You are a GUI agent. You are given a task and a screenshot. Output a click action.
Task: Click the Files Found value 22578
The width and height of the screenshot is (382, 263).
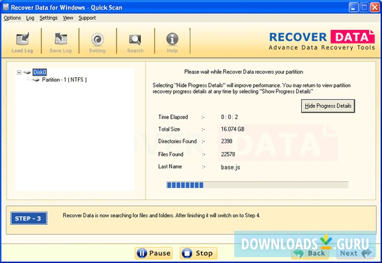point(228,154)
